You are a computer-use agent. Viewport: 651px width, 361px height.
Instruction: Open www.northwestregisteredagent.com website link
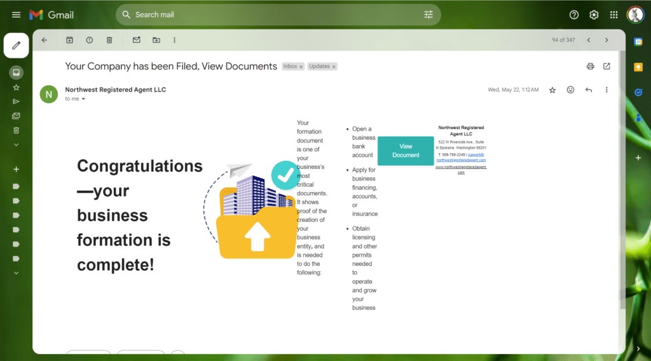pos(461,169)
